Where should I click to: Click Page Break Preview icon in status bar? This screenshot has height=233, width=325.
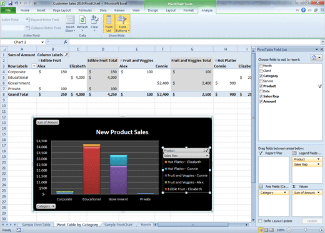271,230
